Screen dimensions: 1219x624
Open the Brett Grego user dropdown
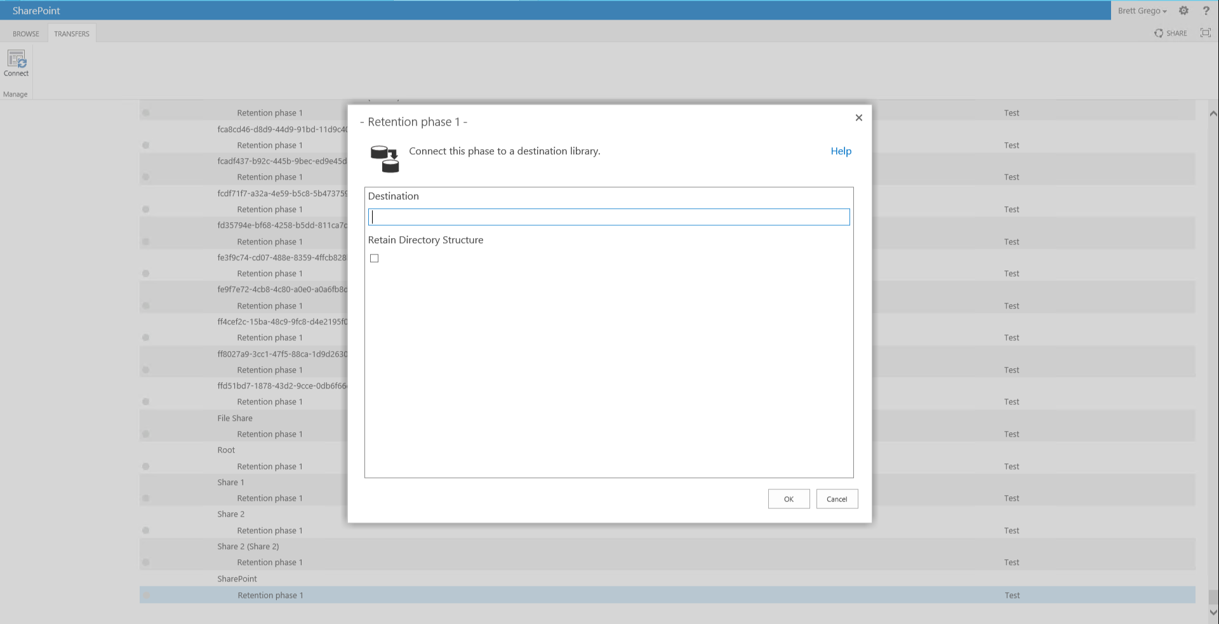(x=1142, y=11)
